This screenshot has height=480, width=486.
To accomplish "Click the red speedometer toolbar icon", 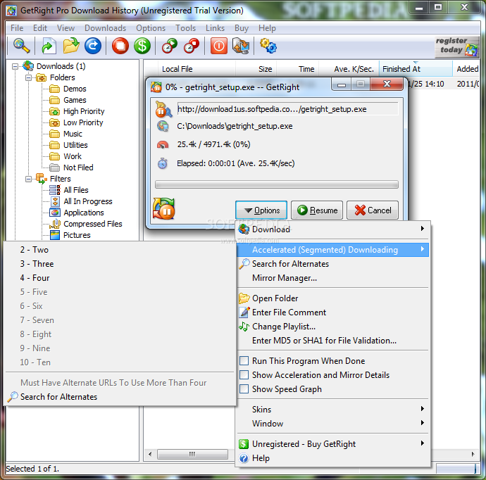I will pos(192,46).
